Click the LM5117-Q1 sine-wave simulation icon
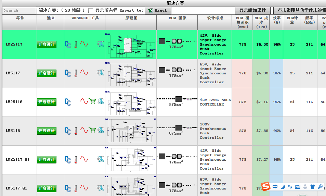 84,187
